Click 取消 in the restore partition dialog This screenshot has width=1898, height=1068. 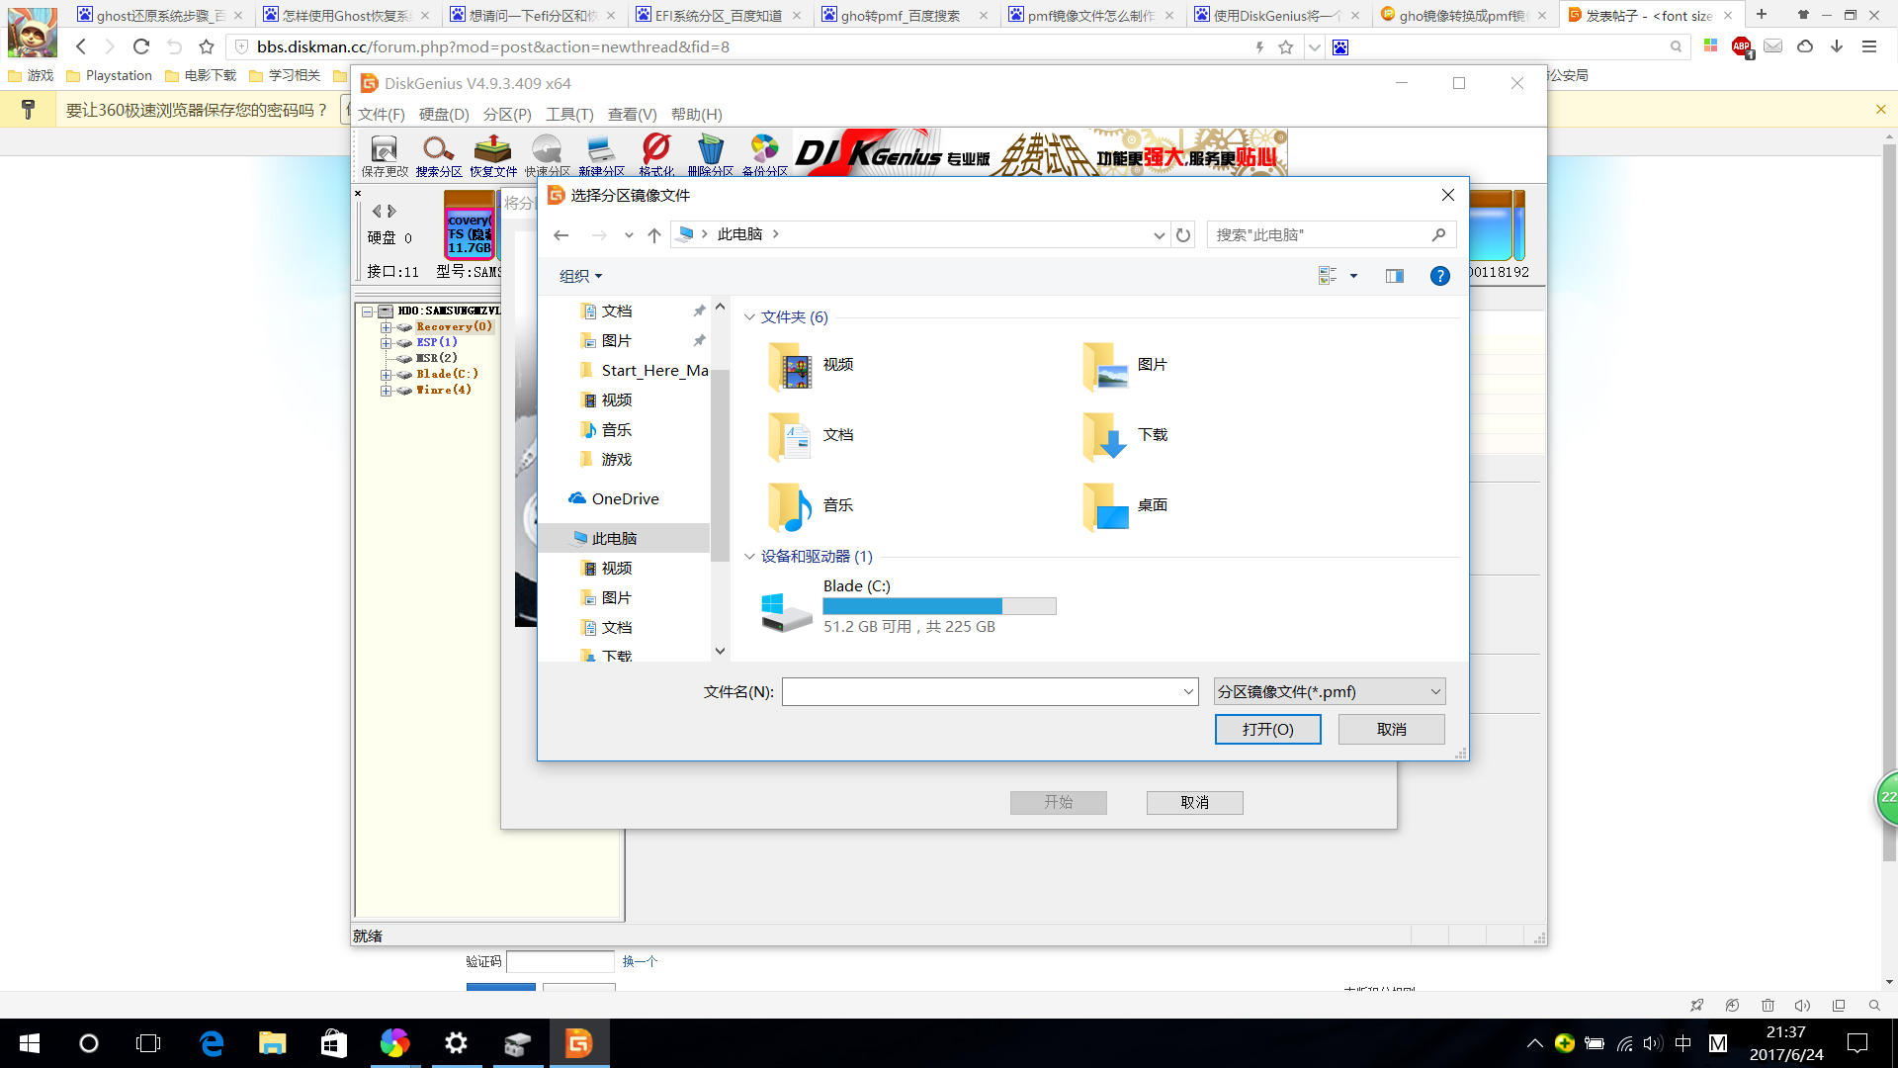click(1194, 802)
